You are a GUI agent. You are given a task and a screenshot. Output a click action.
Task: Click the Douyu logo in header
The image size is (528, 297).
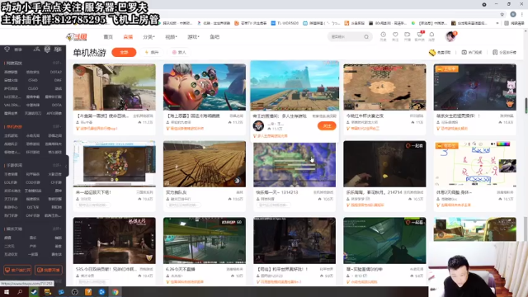pyautogui.click(x=77, y=36)
